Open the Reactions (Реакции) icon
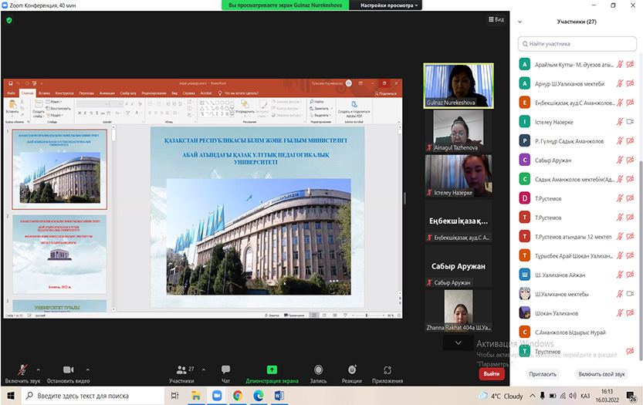 [352, 370]
